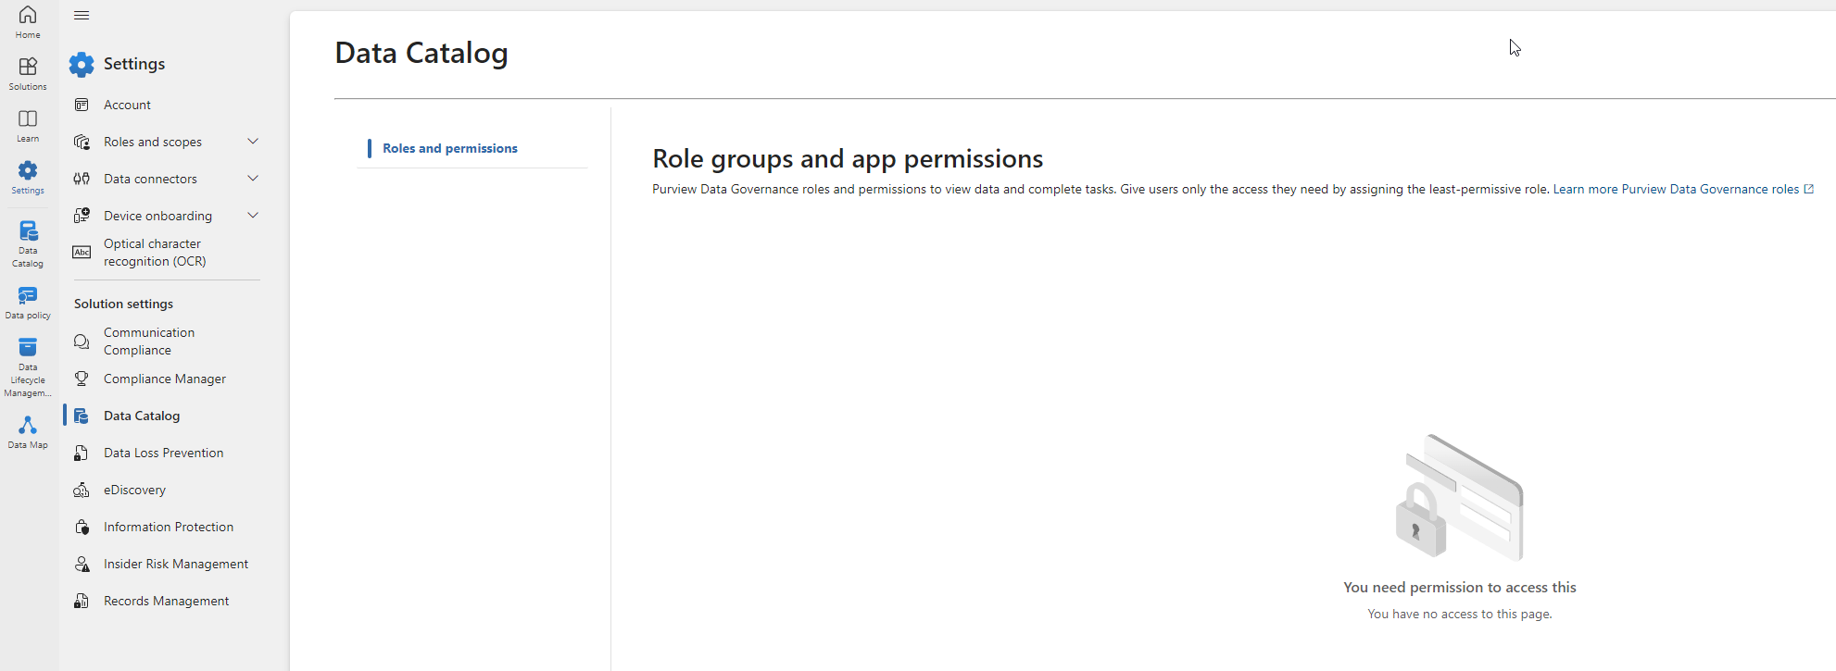This screenshot has height=671, width=1836.
Task: Open Data Catalog in the left rail
Action: pyautogui.click(x=28, y=243)
